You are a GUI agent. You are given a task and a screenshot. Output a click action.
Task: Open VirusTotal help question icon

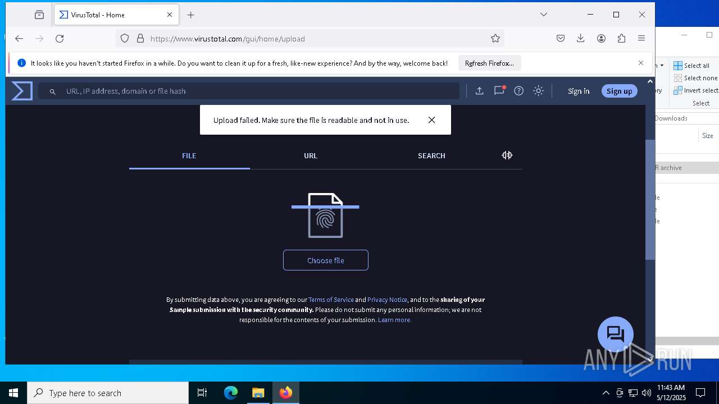[519, 91]
